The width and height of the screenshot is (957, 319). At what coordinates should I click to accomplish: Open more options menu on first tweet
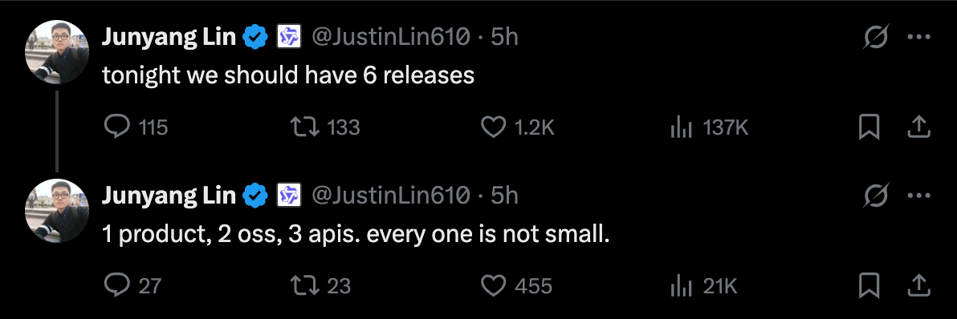918,37
